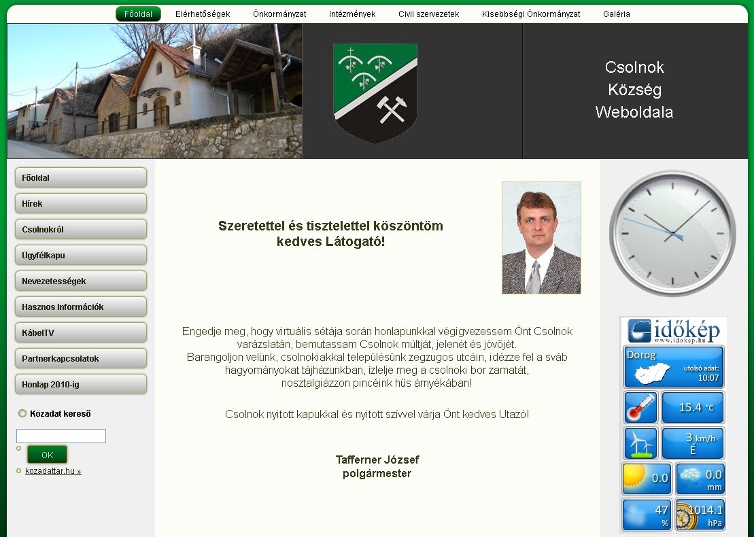Open the Civil szervezetek menu item
This screenshot has width=754, height=537.
pos(428,14)
